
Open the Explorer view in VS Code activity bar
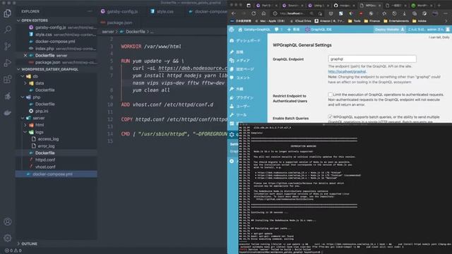tap(8, 13)
